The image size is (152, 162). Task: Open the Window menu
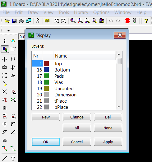pos(123,12)
